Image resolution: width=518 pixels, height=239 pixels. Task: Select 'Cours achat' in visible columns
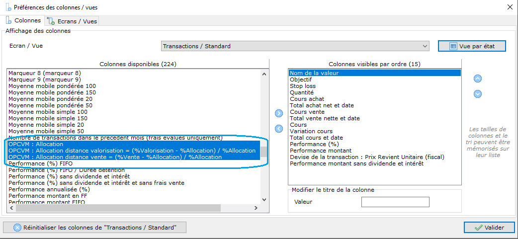[x=375, y=99]
